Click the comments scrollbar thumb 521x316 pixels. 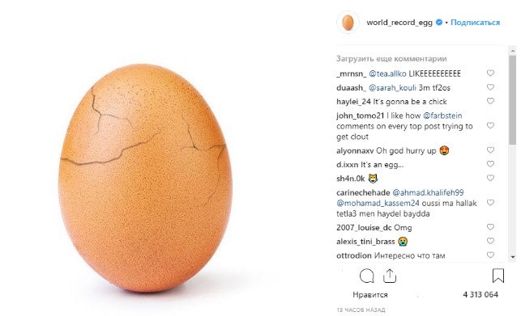[x=513, y=99]
